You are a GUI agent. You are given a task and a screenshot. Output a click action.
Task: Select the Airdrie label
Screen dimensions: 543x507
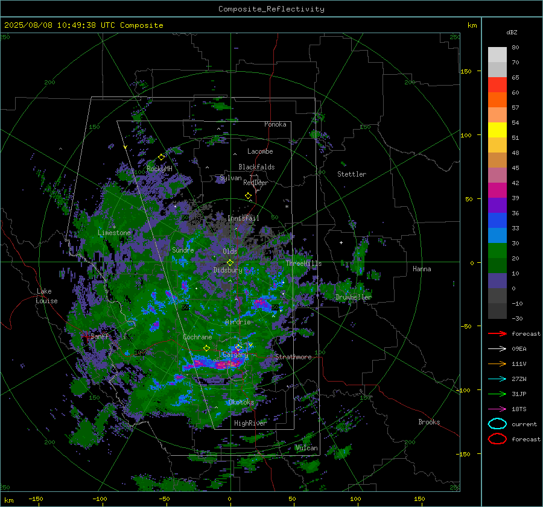[x=238, y=322]
